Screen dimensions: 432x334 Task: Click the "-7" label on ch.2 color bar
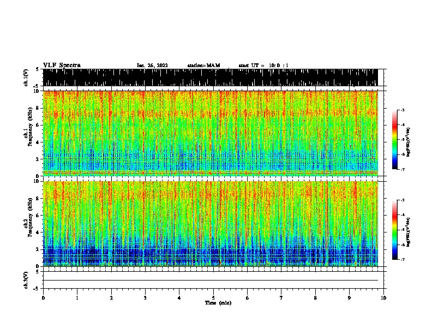(x=403, y=259)
